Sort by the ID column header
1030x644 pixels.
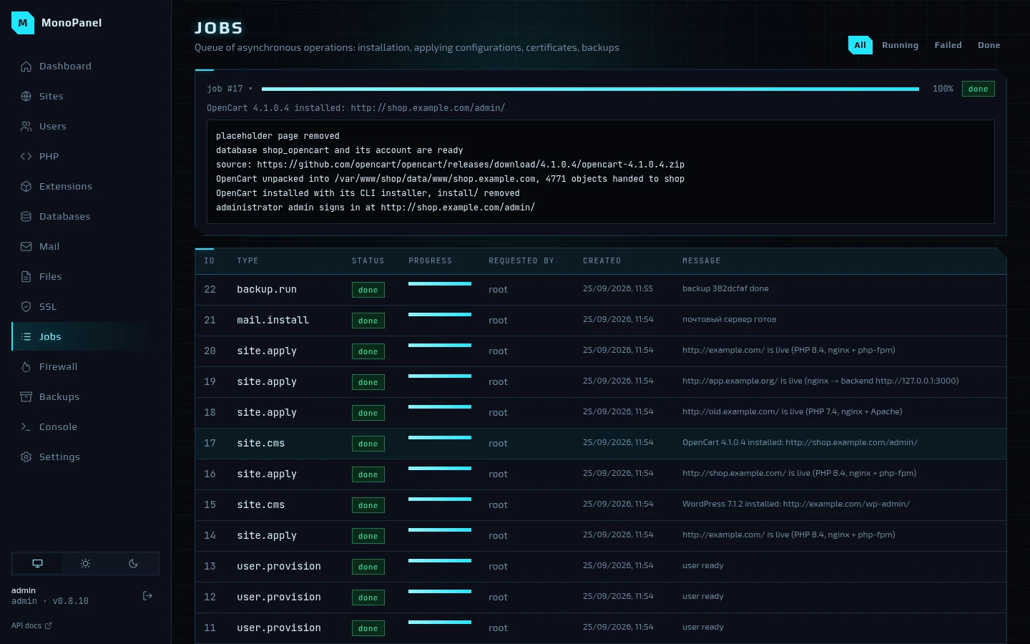[210, 261]
